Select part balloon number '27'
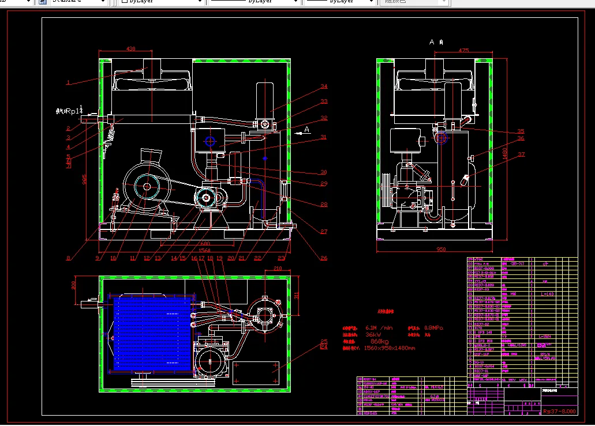595x426 pixels. tap(324, 232)
